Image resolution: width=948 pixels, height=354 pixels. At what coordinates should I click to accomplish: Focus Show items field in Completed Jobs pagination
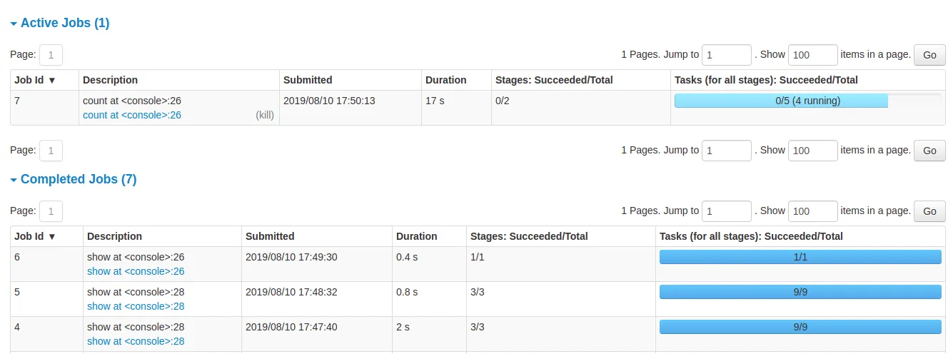(x=813, y=211)
